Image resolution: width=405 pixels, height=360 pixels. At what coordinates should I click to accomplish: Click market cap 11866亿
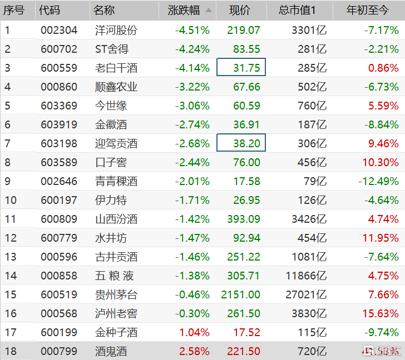tap(307, 276)
